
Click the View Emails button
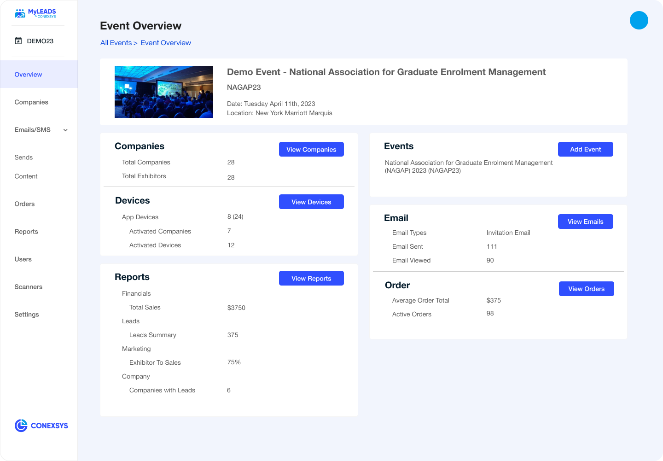click(586, 222)
